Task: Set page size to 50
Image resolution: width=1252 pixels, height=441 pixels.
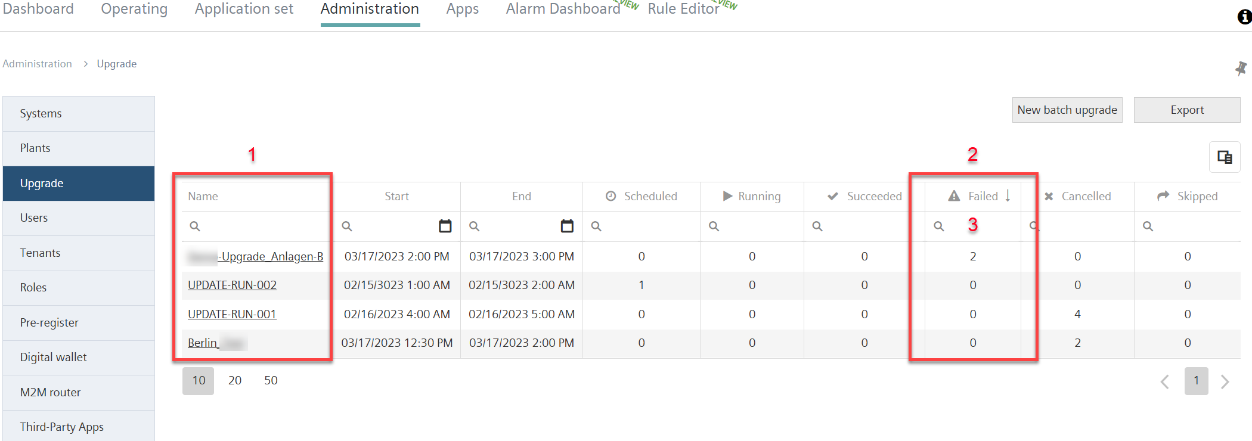Action: coord(271,381)
